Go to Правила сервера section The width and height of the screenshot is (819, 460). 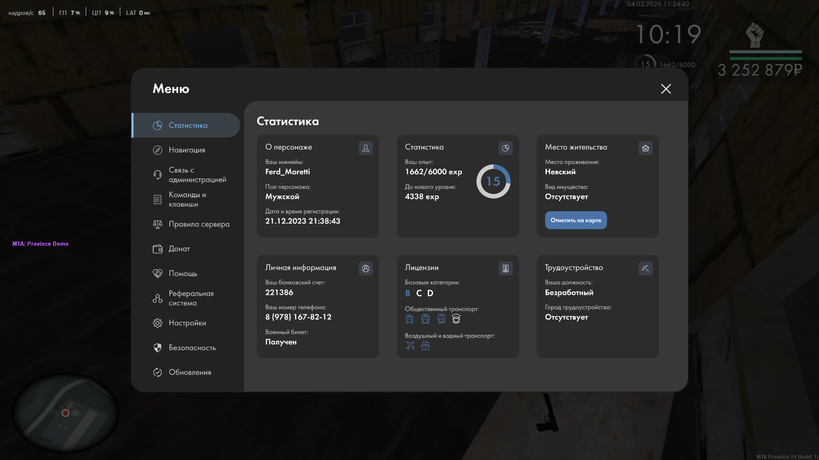pyautogui.click(x=198, y=224)
